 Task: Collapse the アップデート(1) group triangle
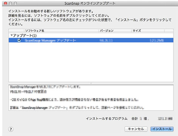(x=12, y=35)
